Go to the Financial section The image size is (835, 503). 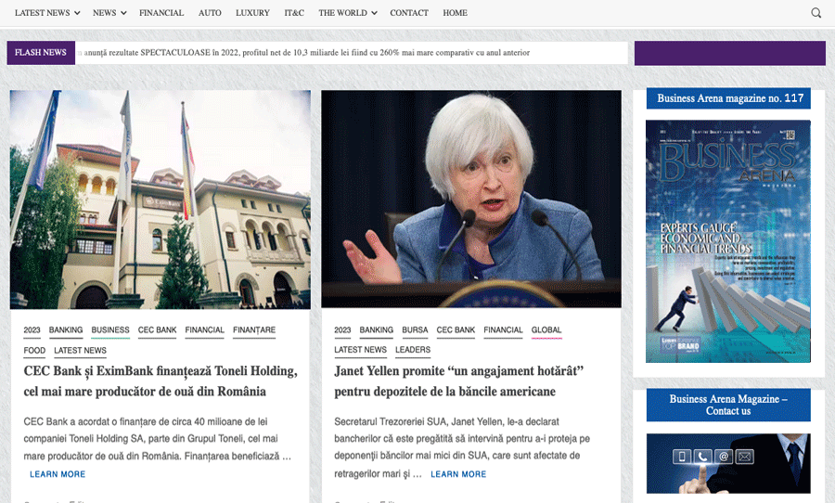click(x=161, y=13)
